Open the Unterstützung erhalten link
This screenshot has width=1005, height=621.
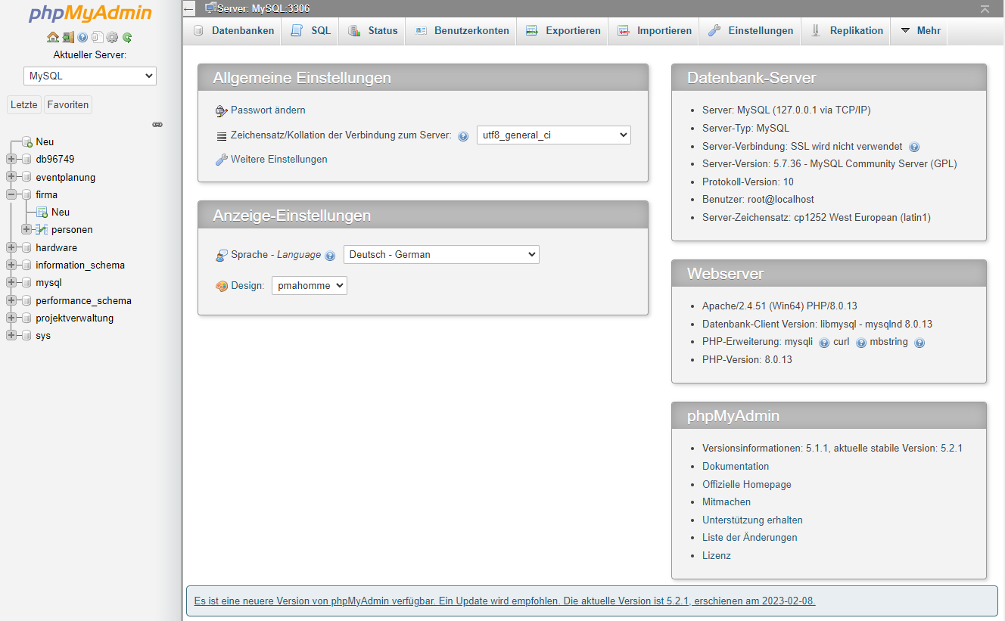pyautogui.click(x=752, y=520)
